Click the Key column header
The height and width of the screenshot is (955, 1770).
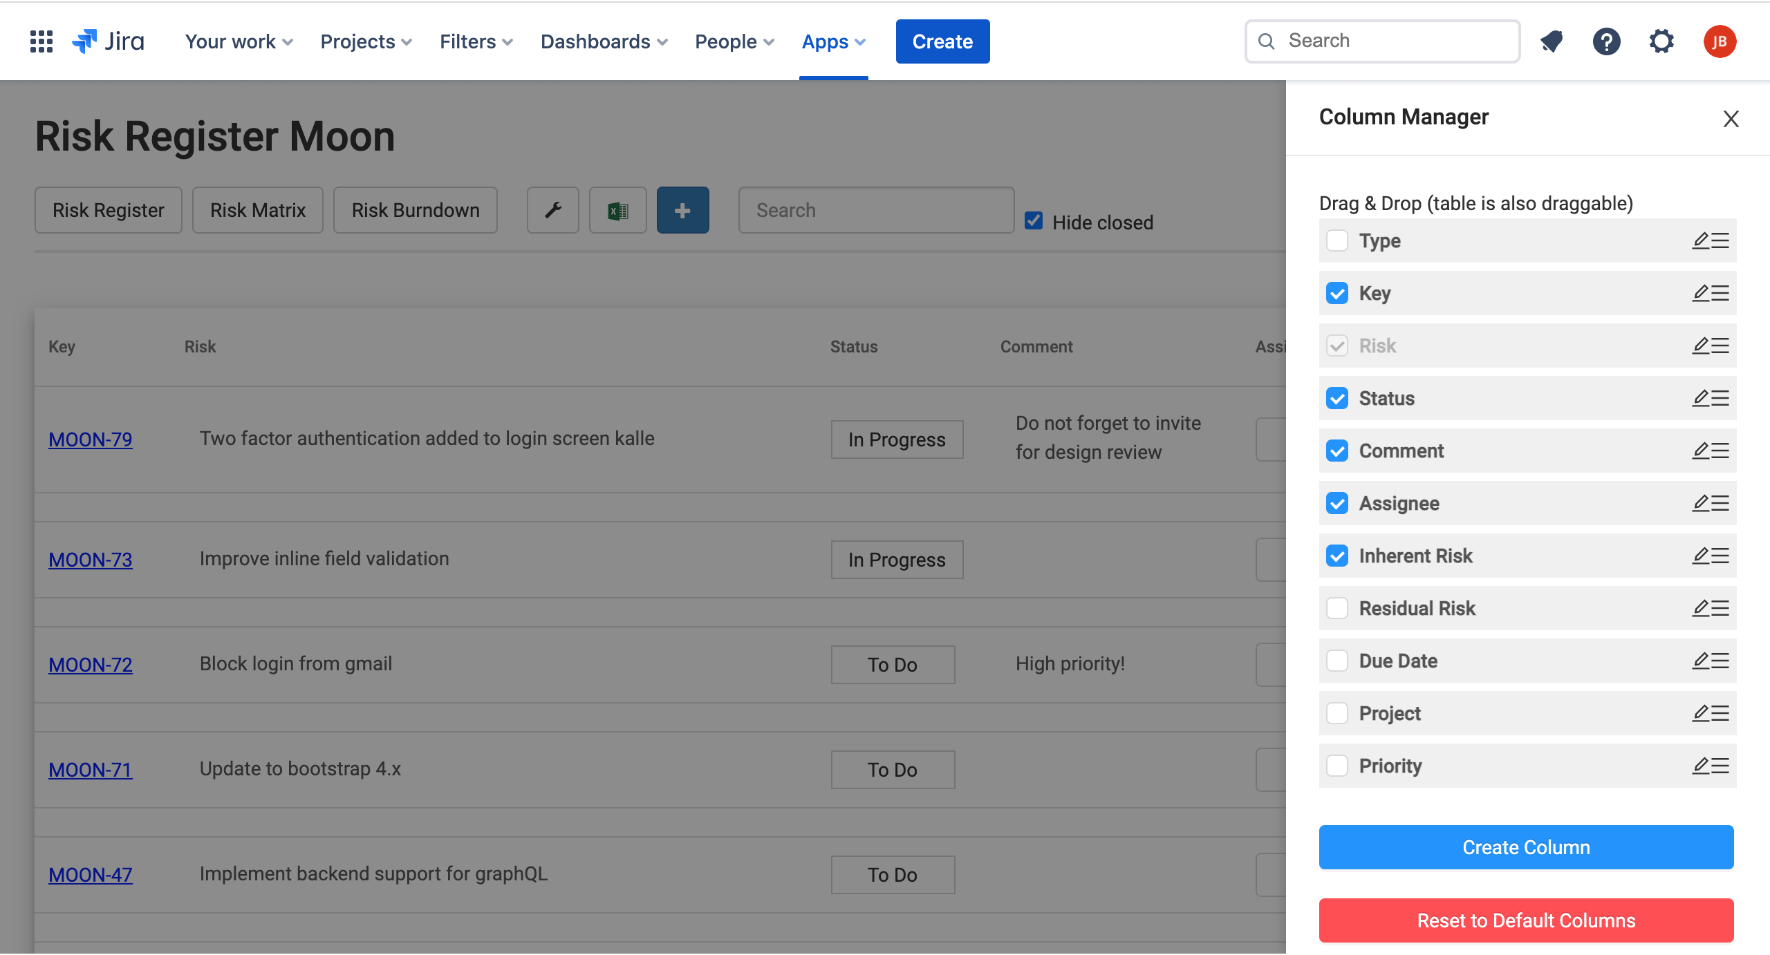click(x=62, y=347)
